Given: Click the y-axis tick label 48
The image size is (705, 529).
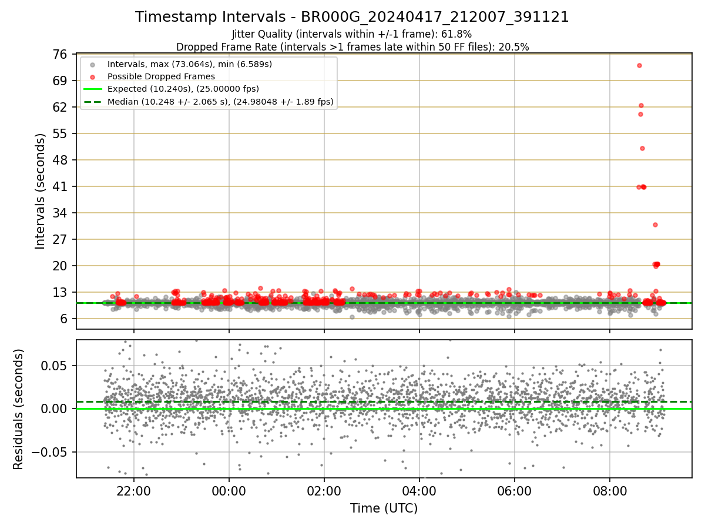Looking at the screenshot, I should tap(59, 160).
